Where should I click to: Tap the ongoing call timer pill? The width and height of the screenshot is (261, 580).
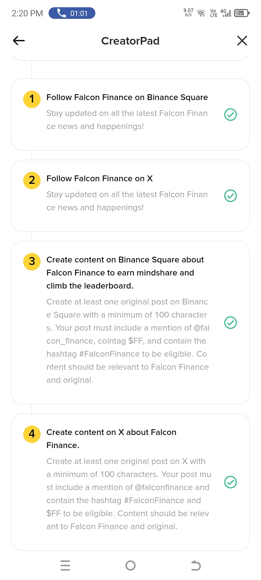click(72, 13)
